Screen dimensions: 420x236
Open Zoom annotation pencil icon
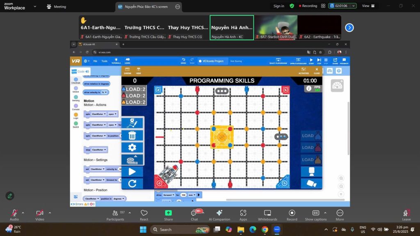(10, 196)
